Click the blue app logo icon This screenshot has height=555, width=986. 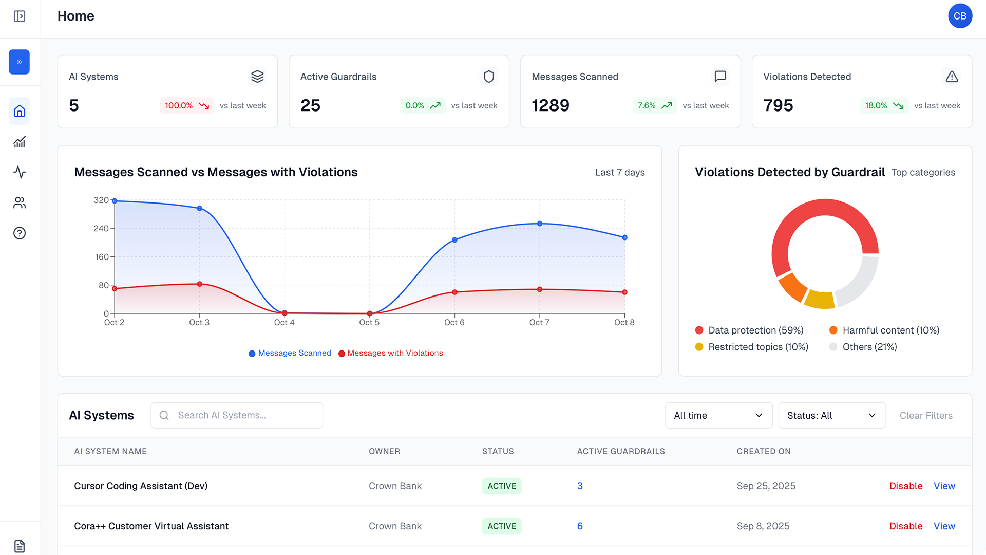(20, 62)
